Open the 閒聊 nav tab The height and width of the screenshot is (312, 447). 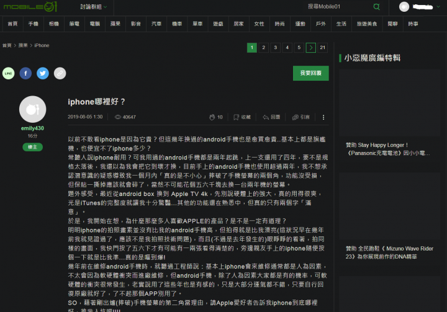(392, 24)
